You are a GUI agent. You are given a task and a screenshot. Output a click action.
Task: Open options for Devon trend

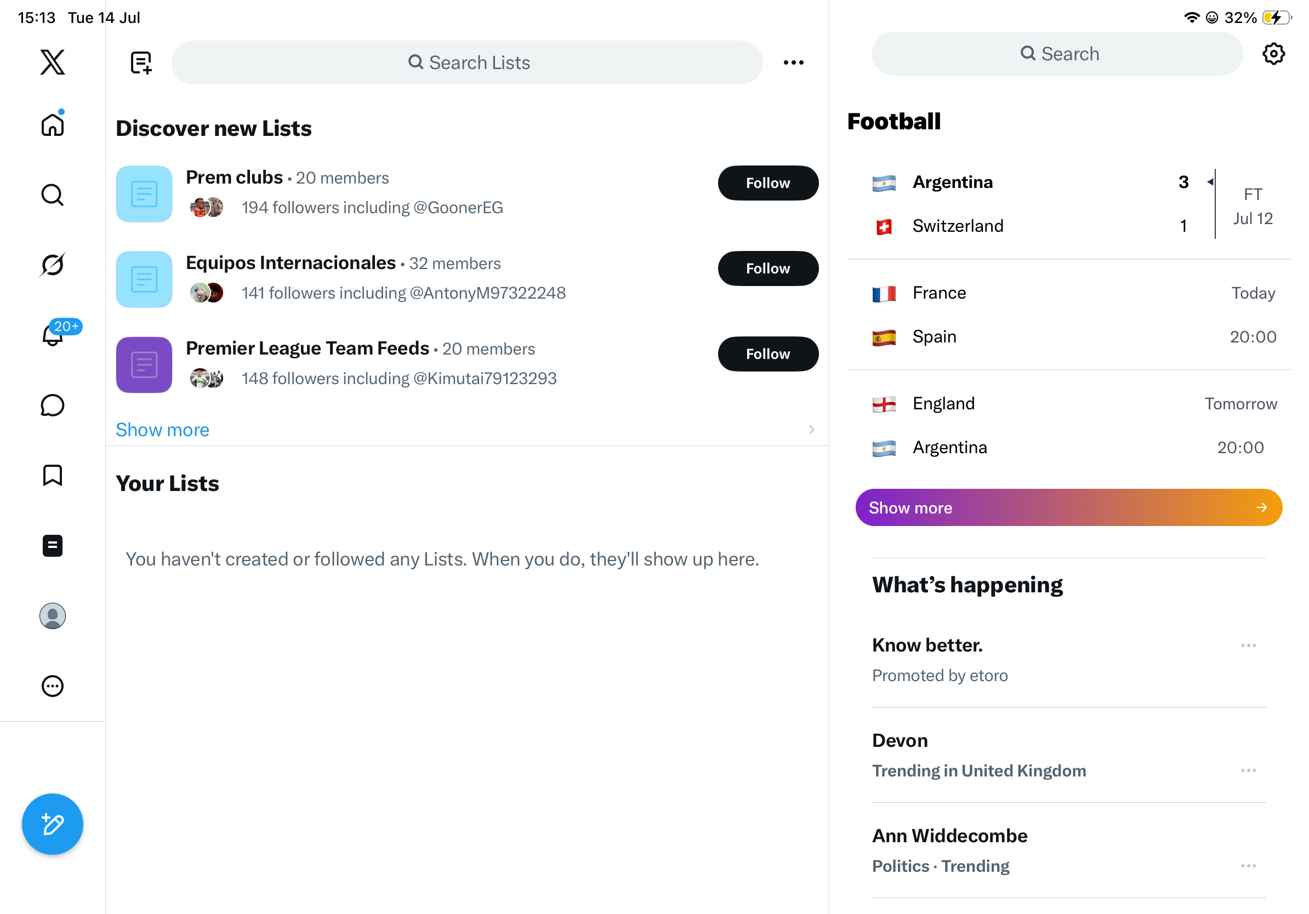[x=1249, y=771]
